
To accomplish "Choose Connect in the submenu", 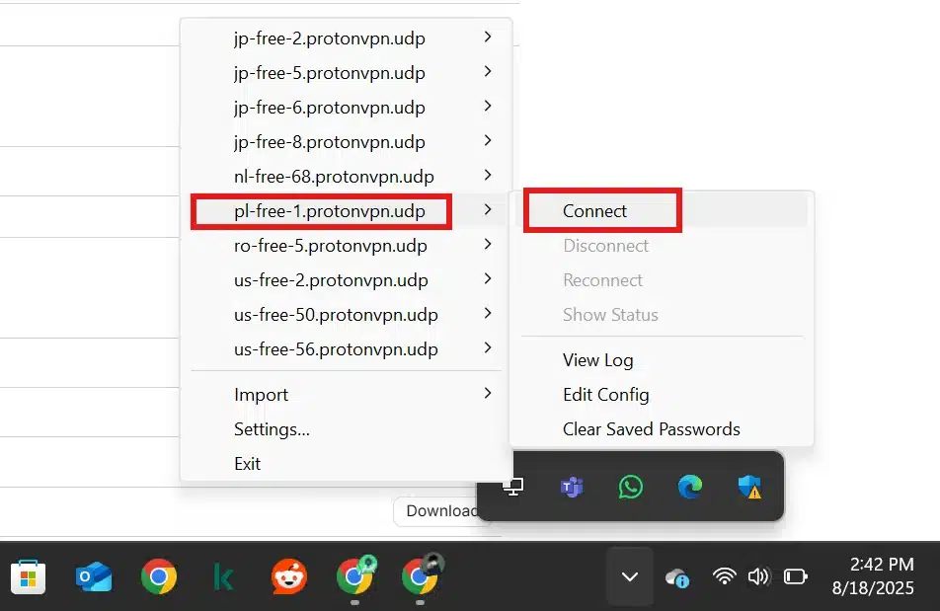I will coord(662,211).
